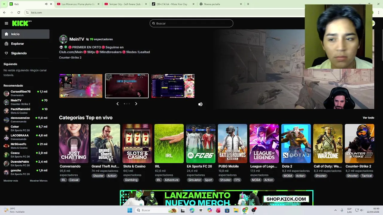Select second highlighted stream thumbnail
Screen dimensions: 383x215
click(127, 86)
